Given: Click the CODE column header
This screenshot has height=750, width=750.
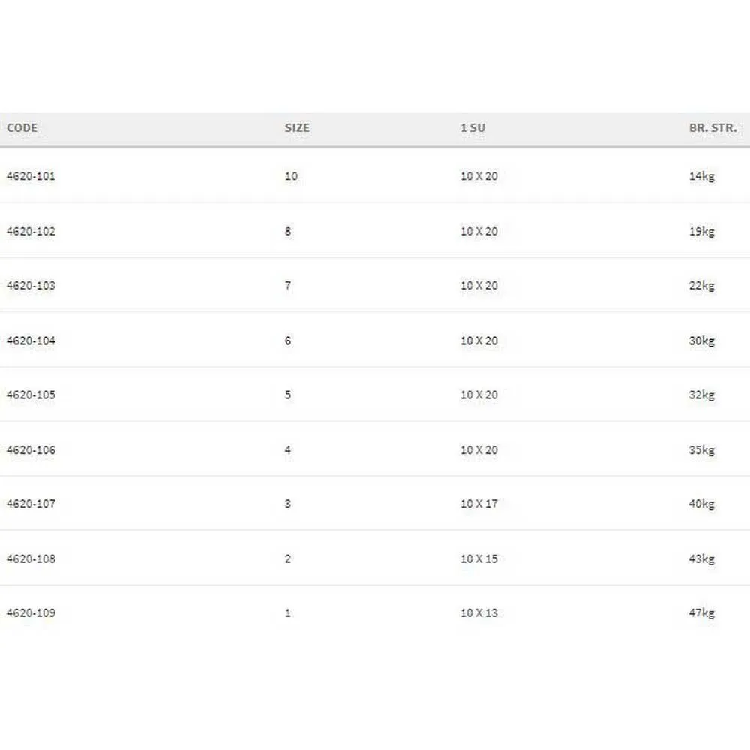Looking at the screenshot, I should (x=22, y=128).
